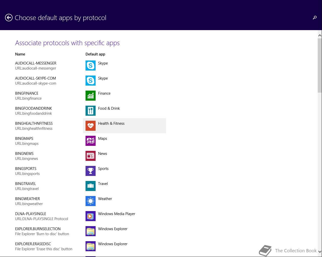Select the Sports default app label
The width and height of the screenshot is (322, 257).
pos(103,169)
